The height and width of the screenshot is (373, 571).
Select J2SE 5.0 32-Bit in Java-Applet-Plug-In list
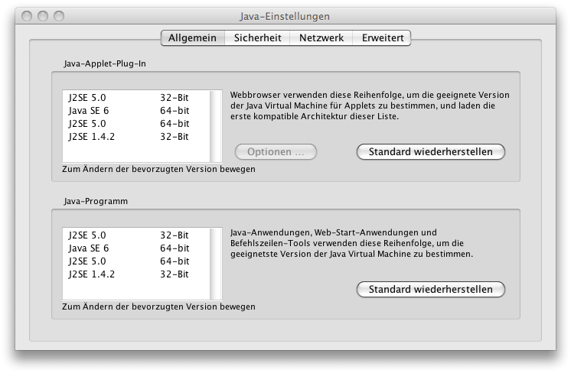(x=130, y=98)
